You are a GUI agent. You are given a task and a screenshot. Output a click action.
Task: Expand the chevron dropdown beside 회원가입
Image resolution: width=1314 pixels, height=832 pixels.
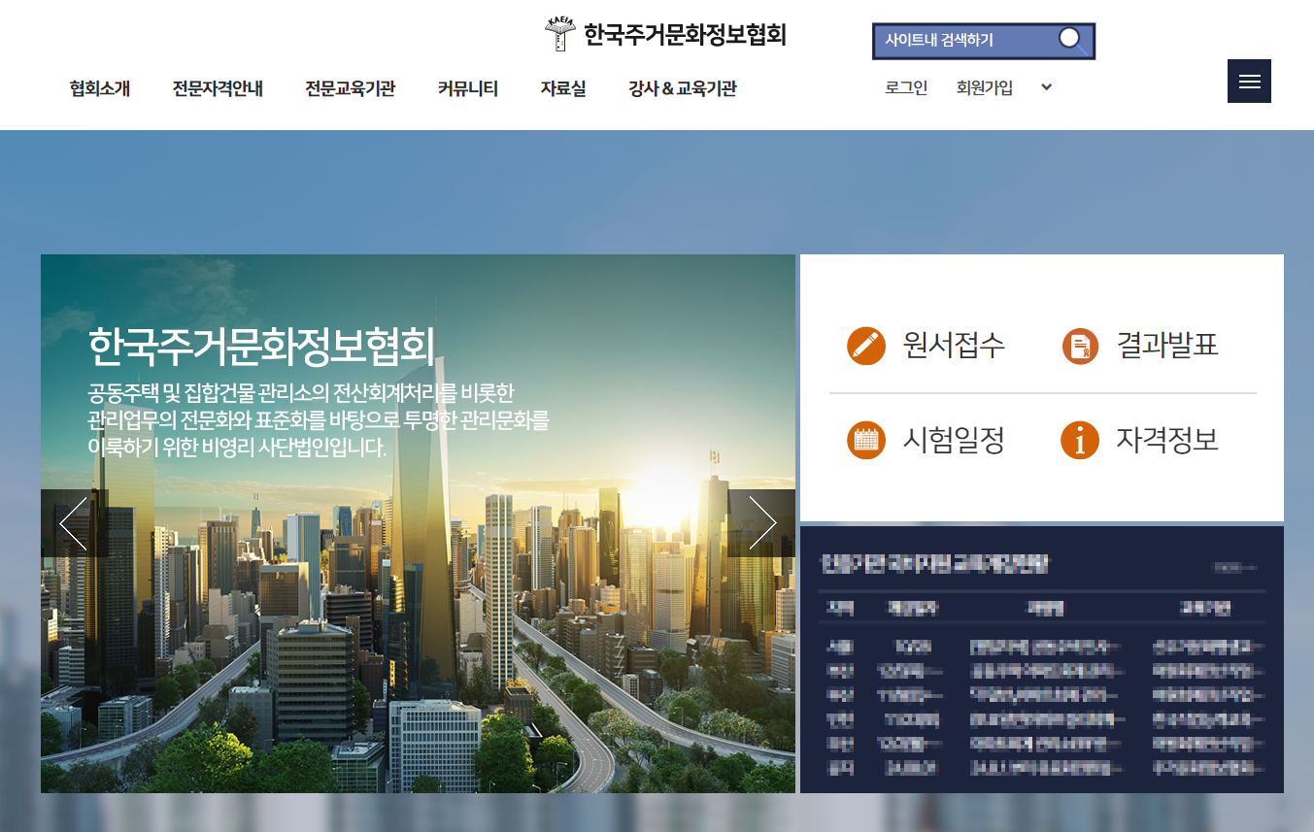(1046, 87)
